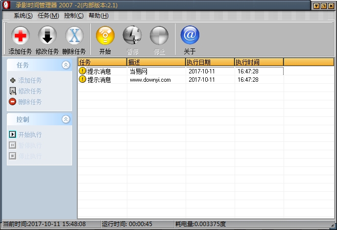The height and width of the screenshot is (230, 337).
Task: Click the 删除任务 X toolbar icon
Action: pos(74,36)
